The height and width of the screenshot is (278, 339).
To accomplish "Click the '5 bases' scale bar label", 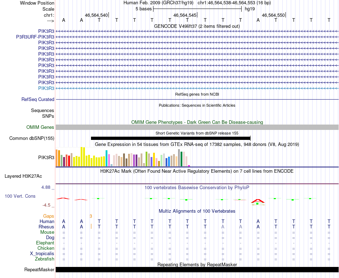I will [x=143, y=9].
